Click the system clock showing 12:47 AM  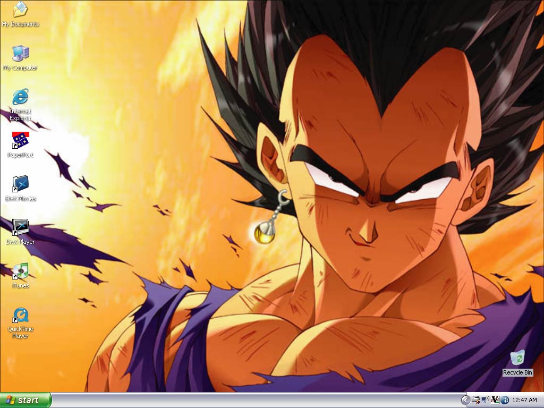click(524, 400)
